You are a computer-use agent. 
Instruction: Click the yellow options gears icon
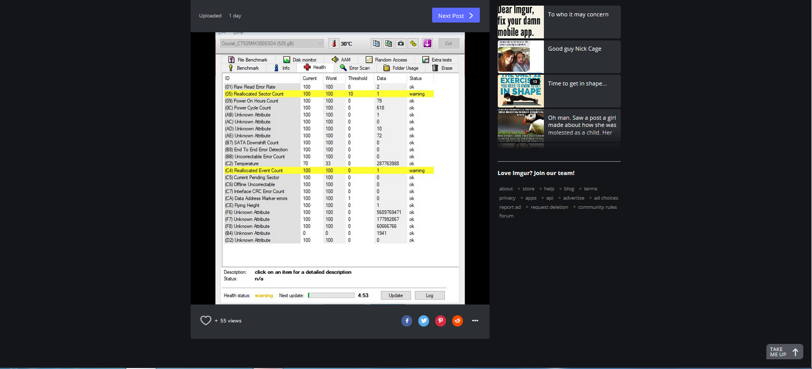click(413, 44)
